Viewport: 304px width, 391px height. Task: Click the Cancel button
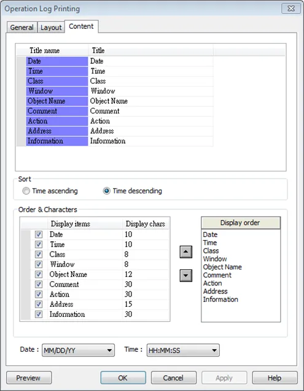pyautogui.click(x=173, y=377)
